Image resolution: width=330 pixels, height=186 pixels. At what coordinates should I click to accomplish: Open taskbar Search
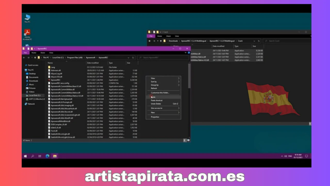[x=32, y=156]
